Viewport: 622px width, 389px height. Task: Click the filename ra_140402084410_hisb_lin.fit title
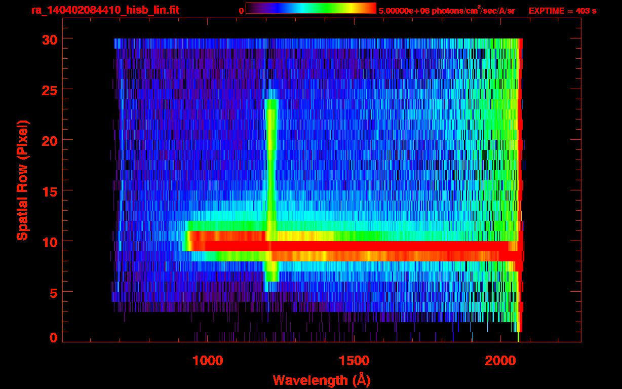104,10
